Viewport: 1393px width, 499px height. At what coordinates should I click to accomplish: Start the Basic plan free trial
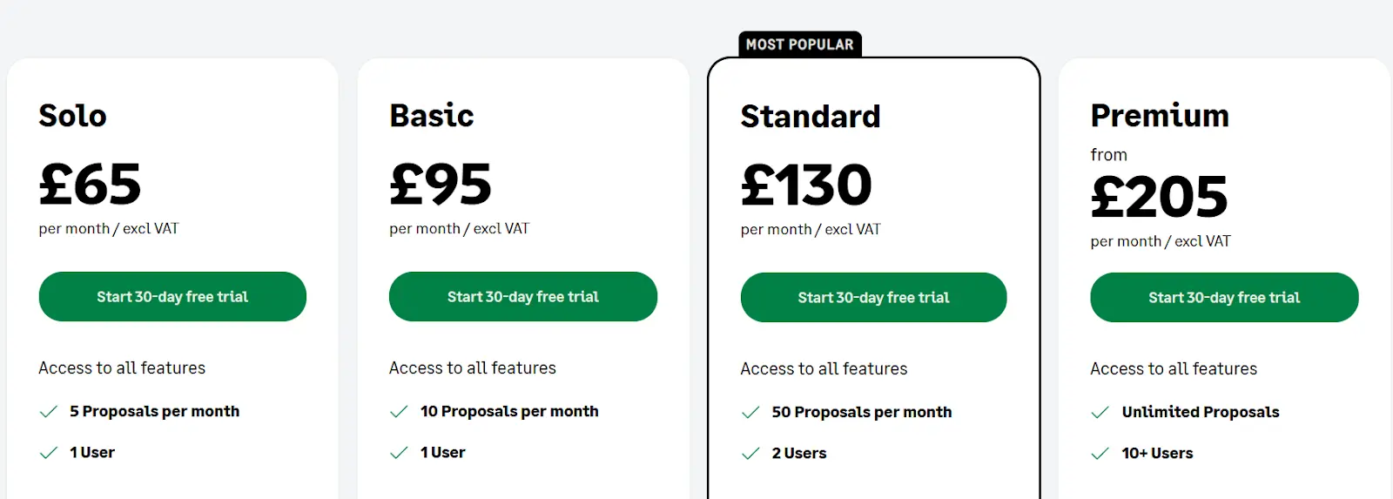coord(523,296)
